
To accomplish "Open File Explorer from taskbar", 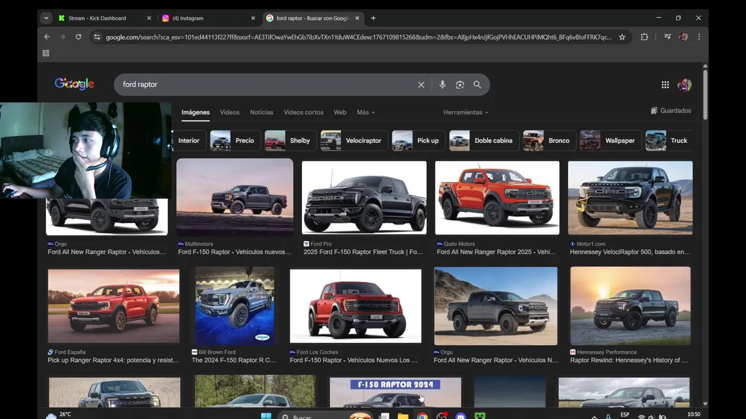I will point(403,416).
